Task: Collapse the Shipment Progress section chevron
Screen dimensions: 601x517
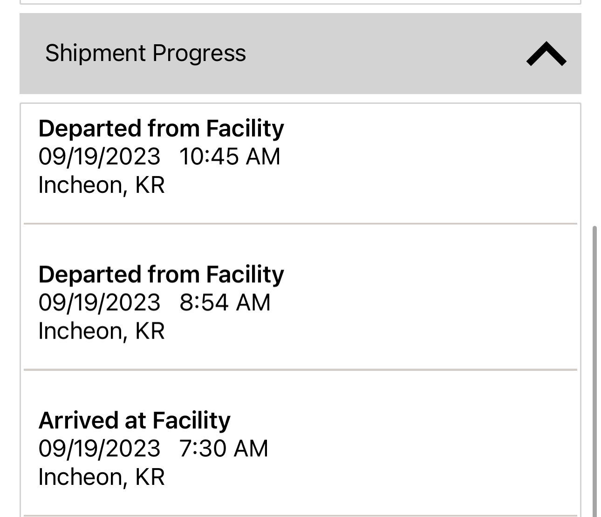Action: pos(546,54)
